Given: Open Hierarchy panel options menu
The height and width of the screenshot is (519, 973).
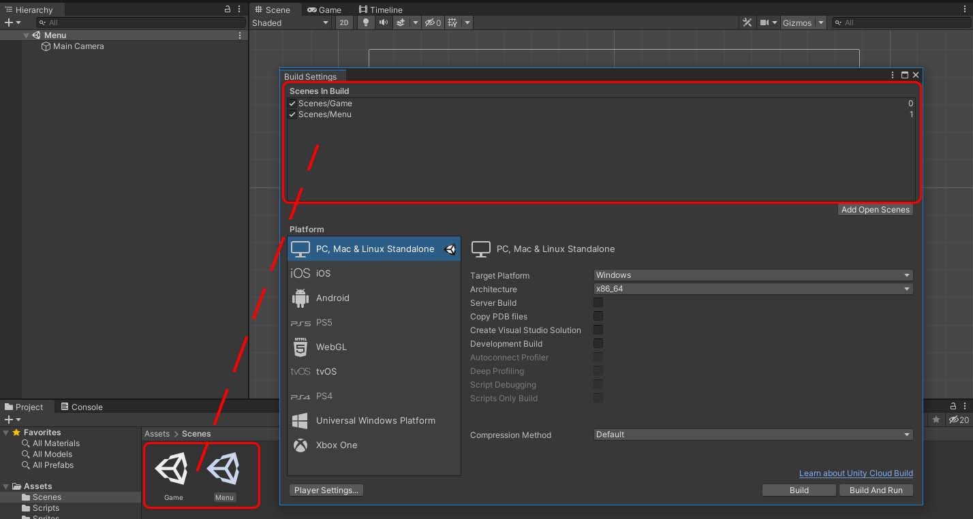Looking at the screenshot, I should tap(239, 10).
